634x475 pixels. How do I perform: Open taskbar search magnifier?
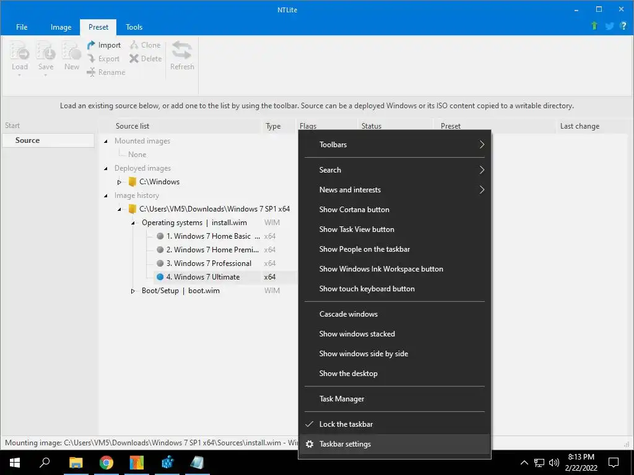point(45,463)
